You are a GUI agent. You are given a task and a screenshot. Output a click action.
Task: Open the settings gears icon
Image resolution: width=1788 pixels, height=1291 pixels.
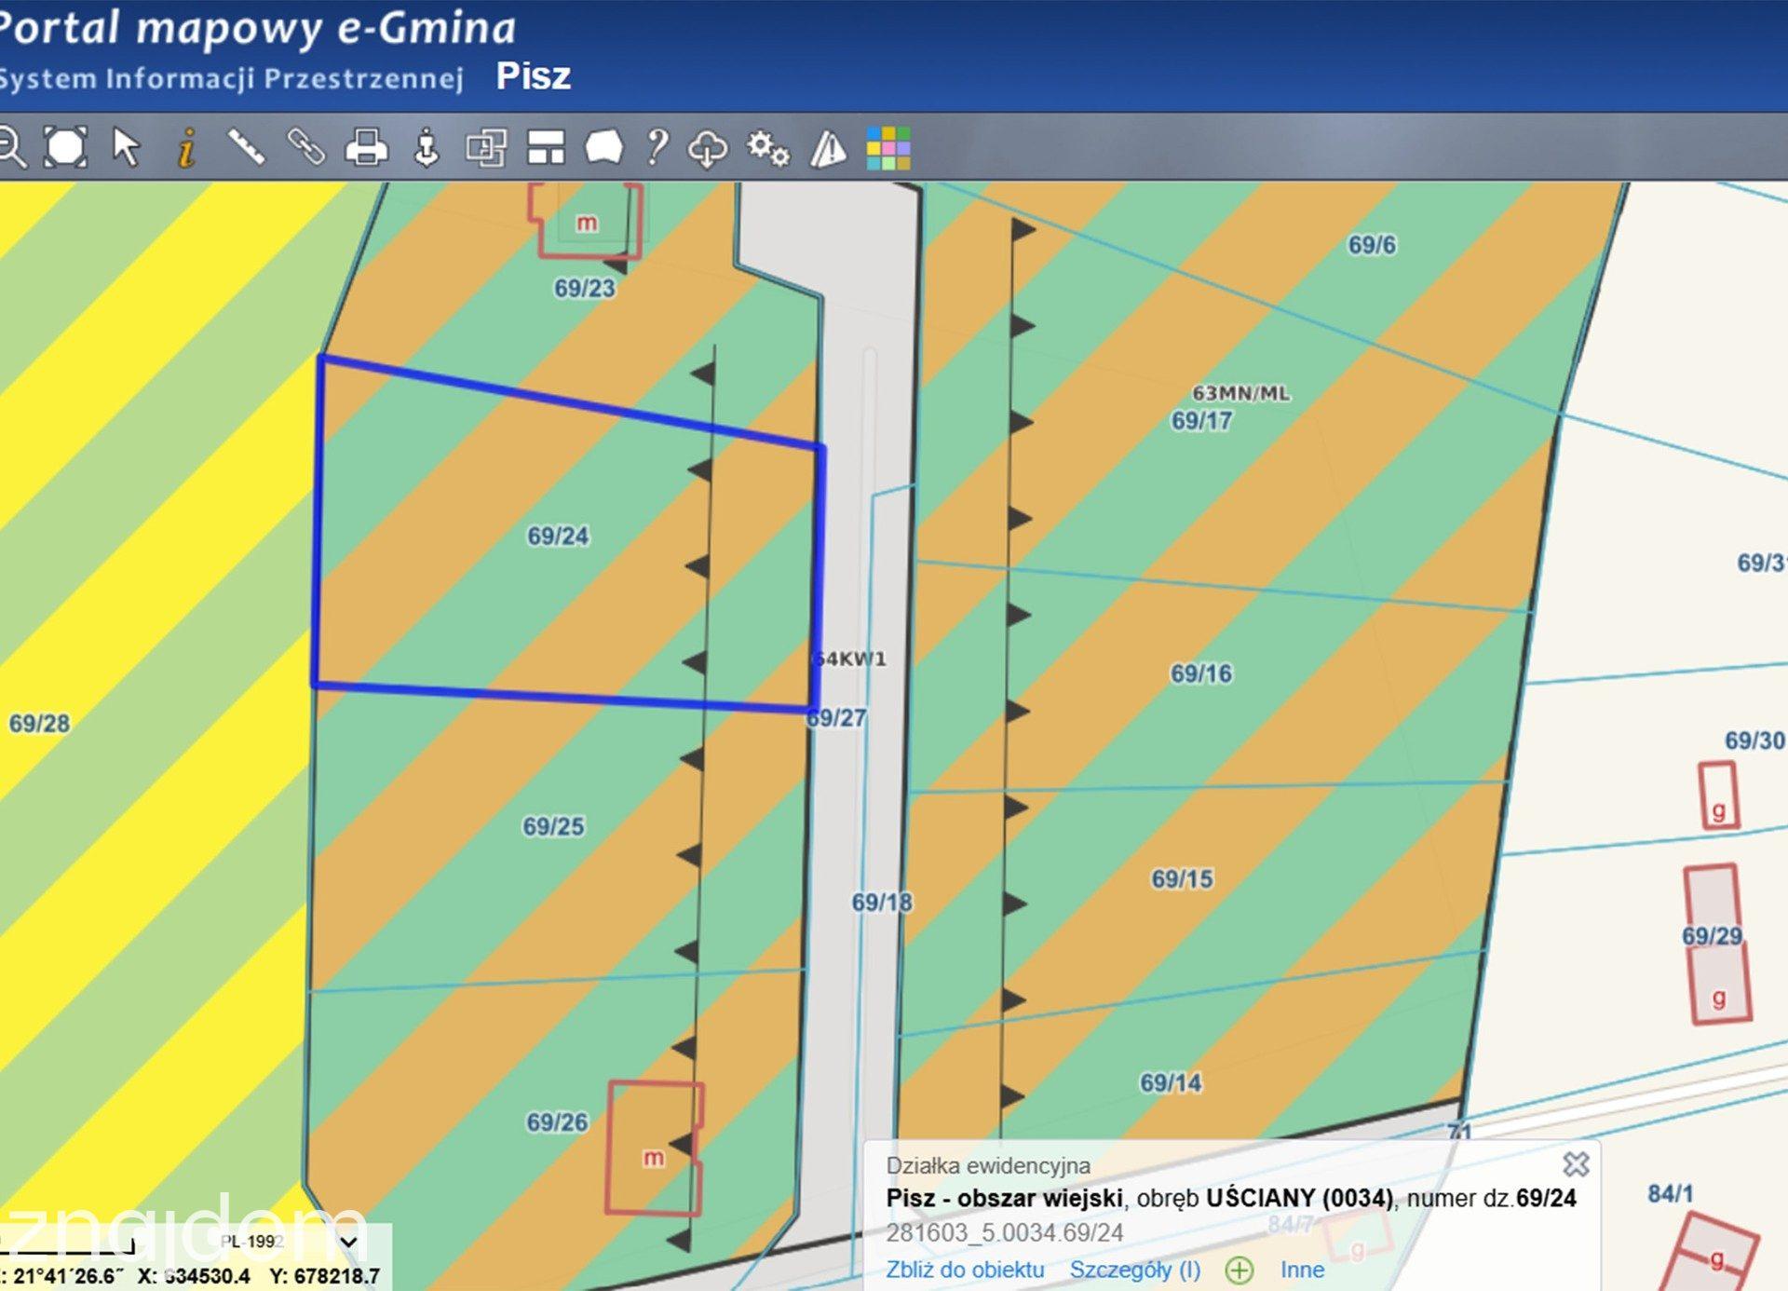click(x=768, y=147)
